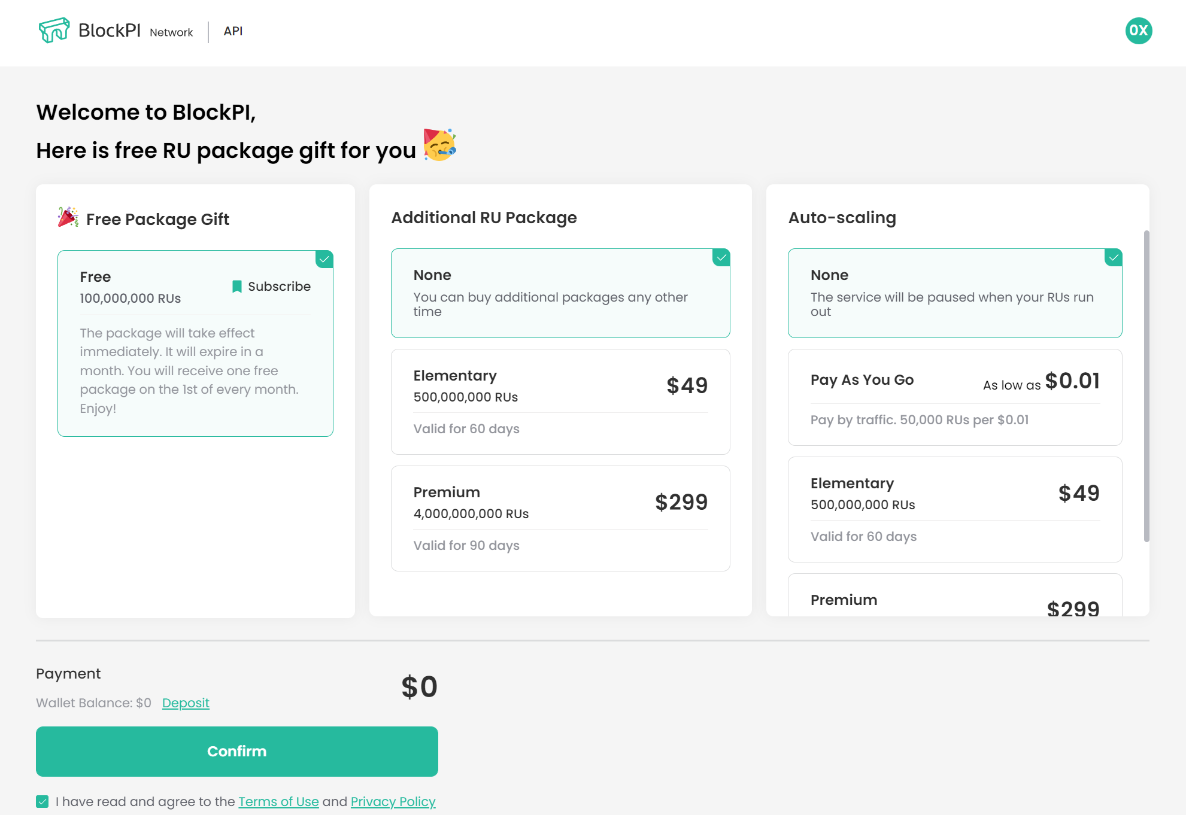Open the Deposit link

186,703
